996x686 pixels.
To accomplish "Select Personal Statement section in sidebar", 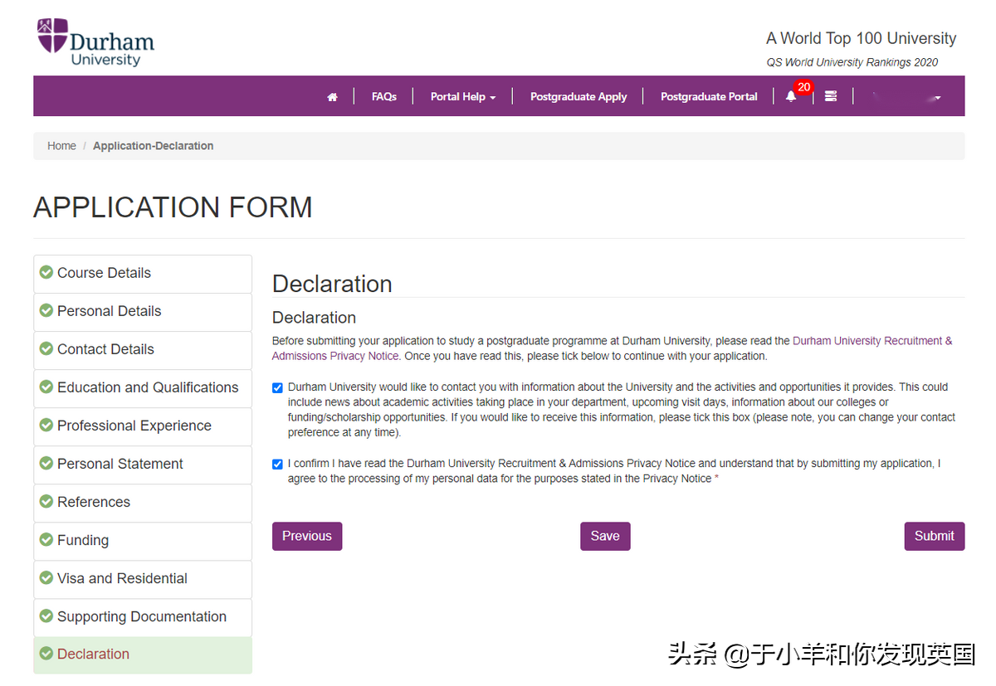I will click(120, 464).
